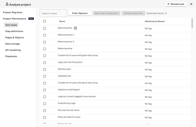Image resolution: width=196 pixels, height=127 pixels.
Task: Click 'No Tag' in the 'Deletes a pet' row
Action: point(148,70)
